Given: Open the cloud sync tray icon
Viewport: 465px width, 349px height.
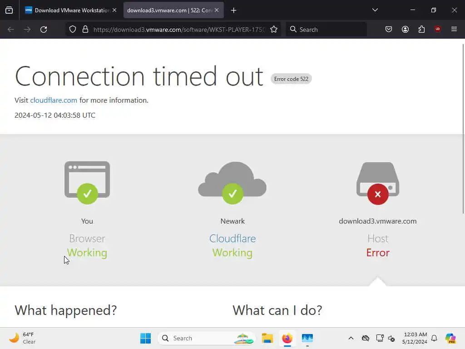Looking at the screenshot, I should pyautogui.click(x=366, y=338).
